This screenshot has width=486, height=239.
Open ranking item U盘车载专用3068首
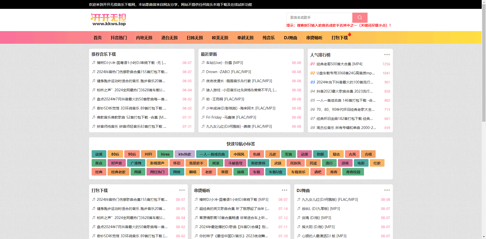[346, 73]
